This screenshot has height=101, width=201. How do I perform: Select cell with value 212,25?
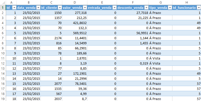tap(75, 18)
